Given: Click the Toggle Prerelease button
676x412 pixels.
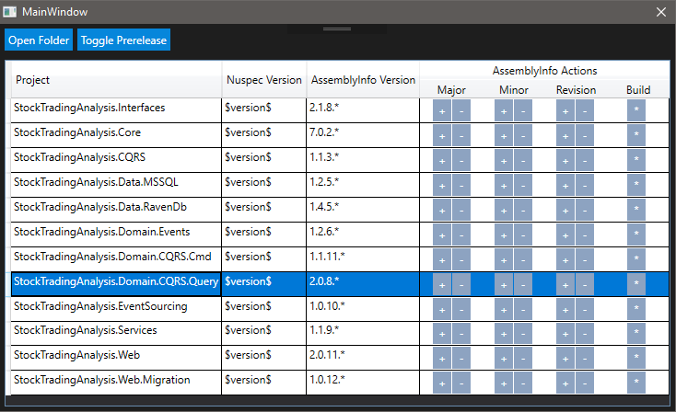Looking at the screenshot, I should tap(123, 40).
